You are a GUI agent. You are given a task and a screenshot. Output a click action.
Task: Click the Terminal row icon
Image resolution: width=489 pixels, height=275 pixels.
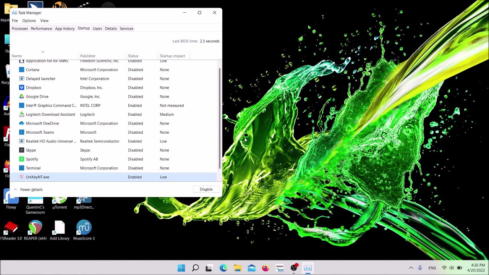pos(22,168)
